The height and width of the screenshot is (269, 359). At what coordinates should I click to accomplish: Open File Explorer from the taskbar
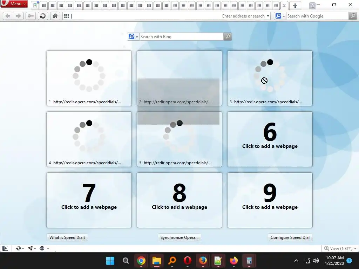(157, 261)
